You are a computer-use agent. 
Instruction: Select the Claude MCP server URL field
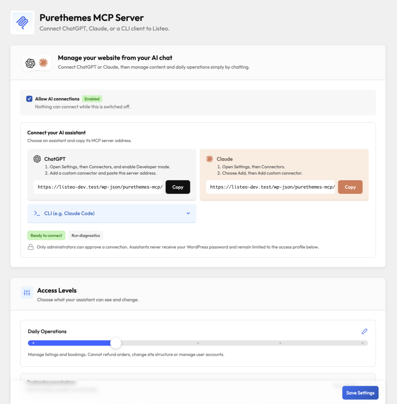click(x=270, y=187)
